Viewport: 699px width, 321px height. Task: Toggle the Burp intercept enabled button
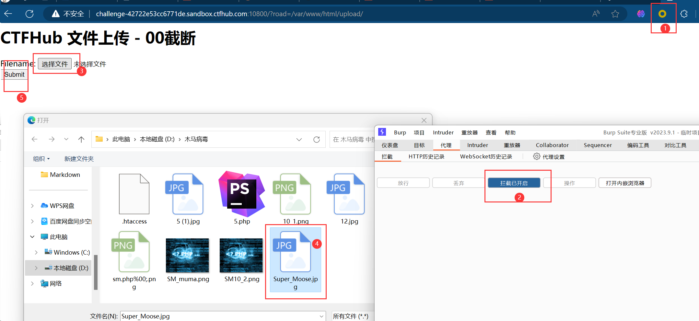[x=514, y=183]
